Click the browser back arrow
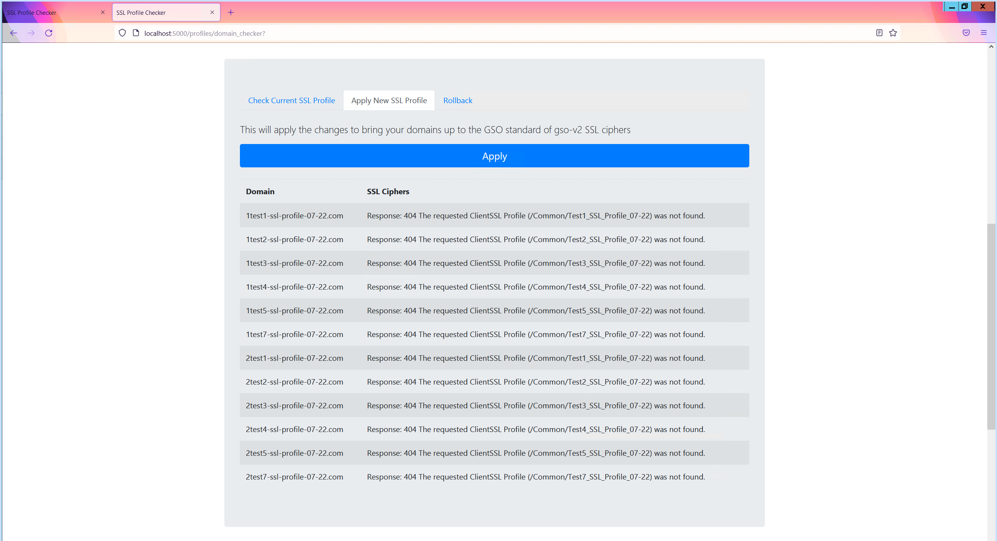Image resolution: width=997 pixels, height=541 pixels. click(x=14, y=33)
